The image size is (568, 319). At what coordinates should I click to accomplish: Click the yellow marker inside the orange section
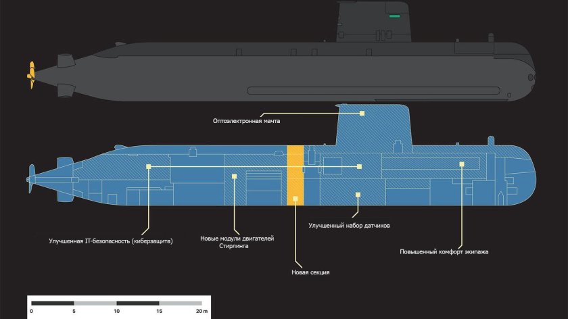pyautogui.click(x=295, y=200)
